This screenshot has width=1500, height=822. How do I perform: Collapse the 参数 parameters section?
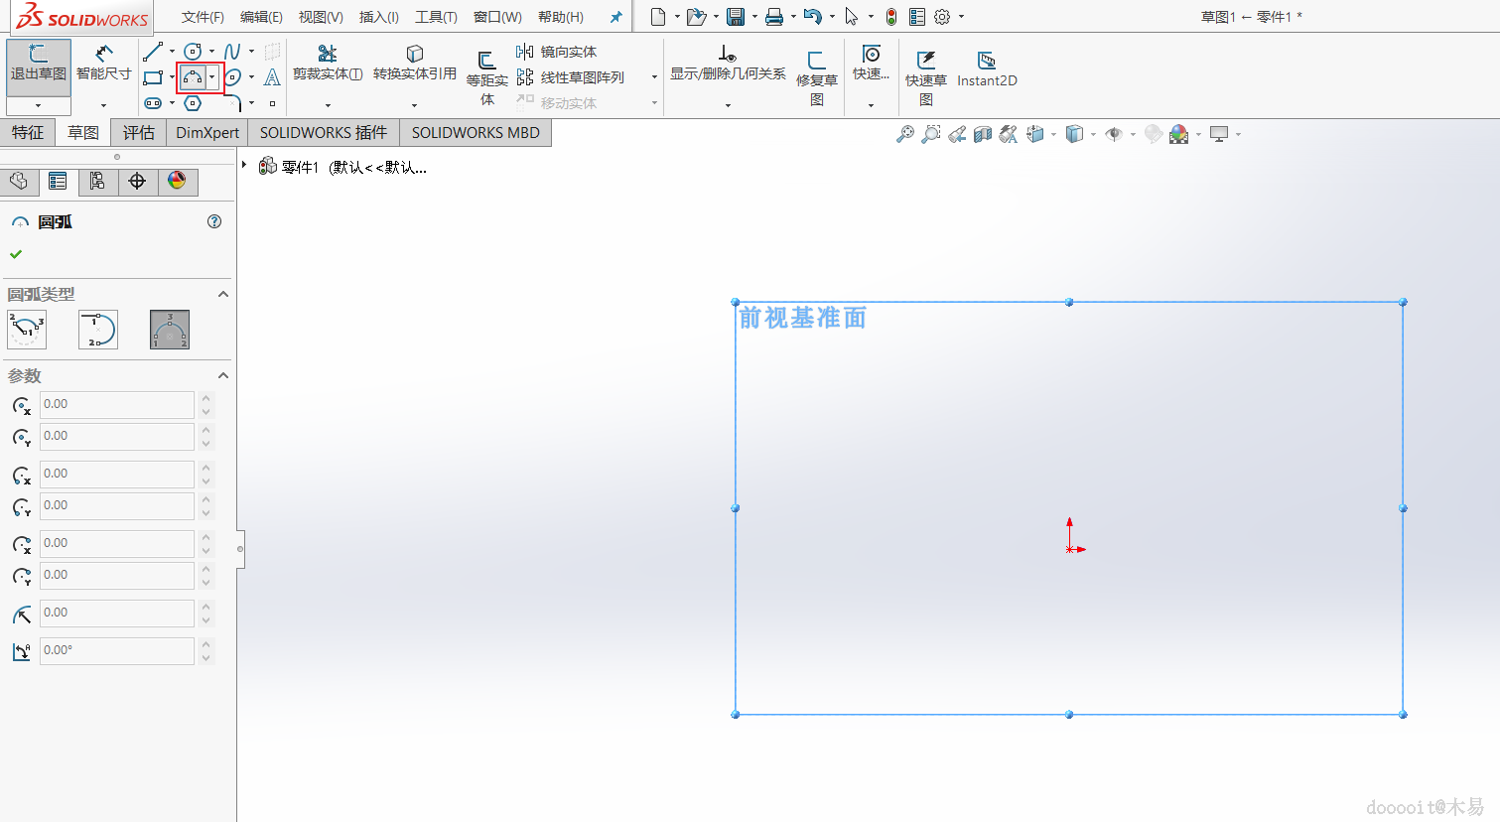pyautogui.click(x=223, y=375)
